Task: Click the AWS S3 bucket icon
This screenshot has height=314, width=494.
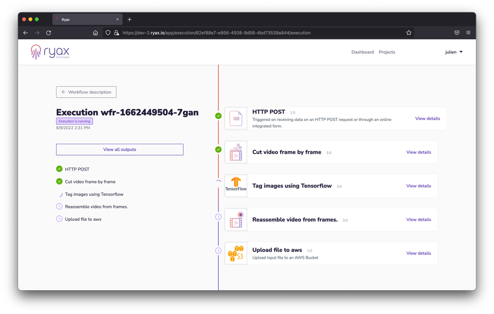Action: coord(236,253)
